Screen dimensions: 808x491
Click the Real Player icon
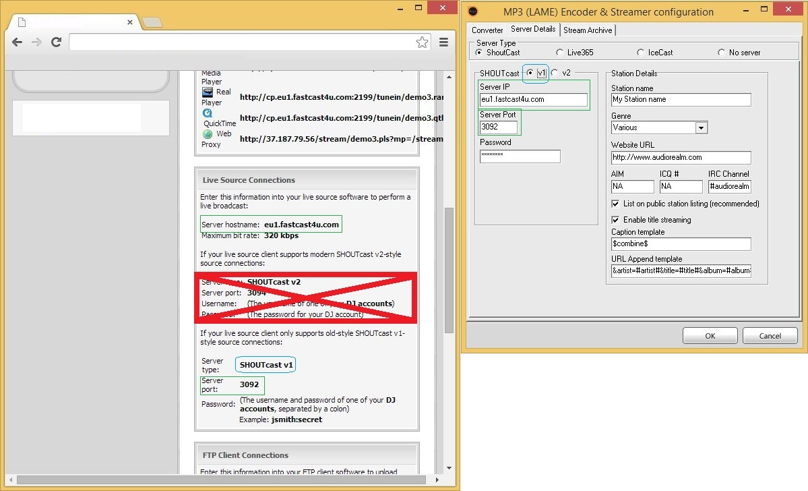208,92
